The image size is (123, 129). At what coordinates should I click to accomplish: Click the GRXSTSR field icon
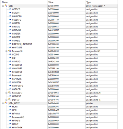click(x=10, y=34)
